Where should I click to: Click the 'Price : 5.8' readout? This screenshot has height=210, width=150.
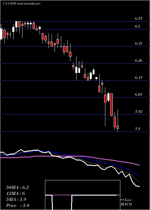18,205
